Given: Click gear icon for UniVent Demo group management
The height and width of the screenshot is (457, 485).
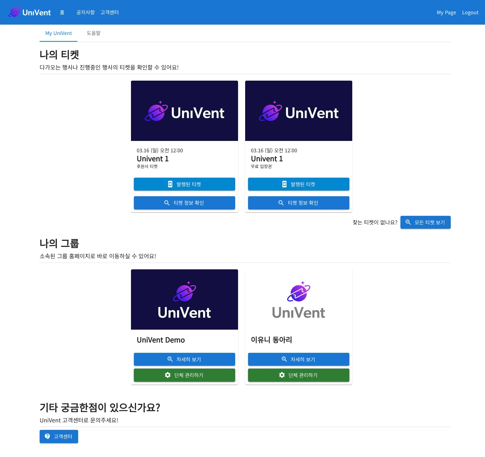Looking at the screenshot, I should [x=168, y=375].
